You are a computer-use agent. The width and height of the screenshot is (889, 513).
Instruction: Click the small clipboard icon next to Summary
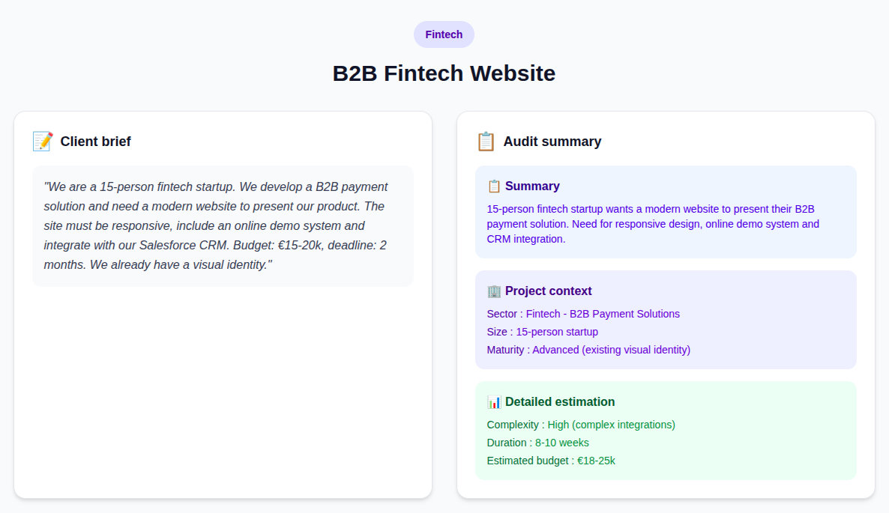coord(494,186)
